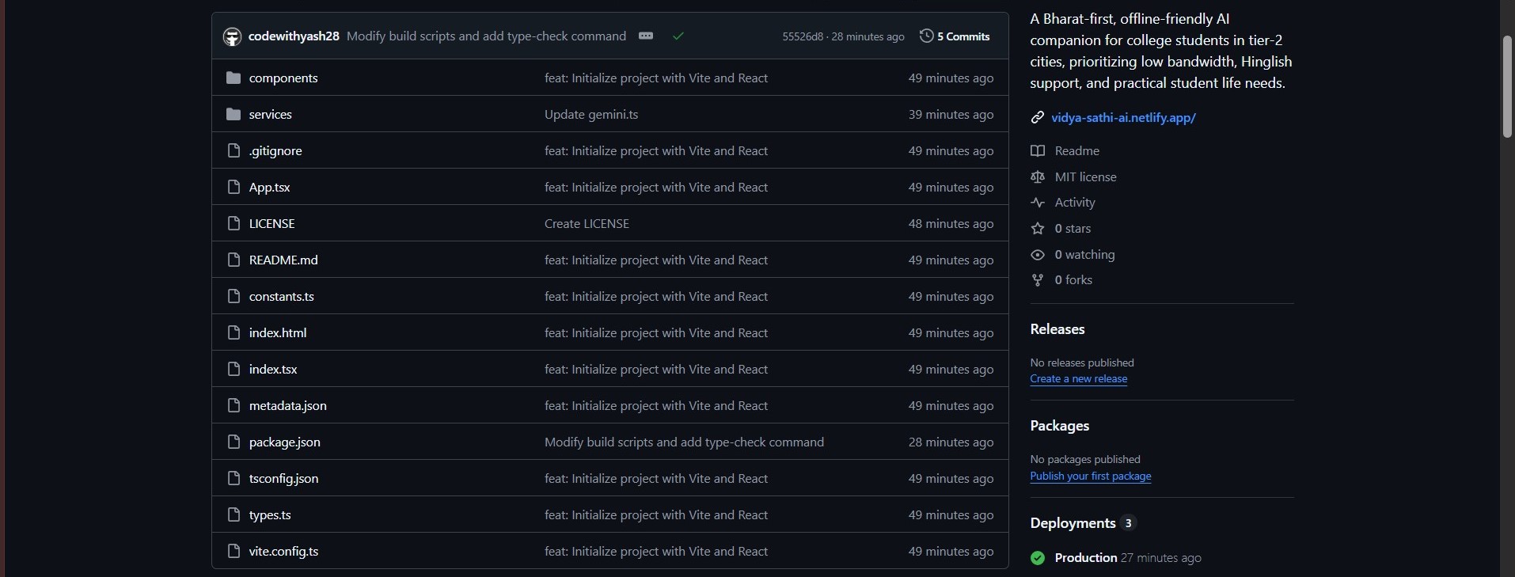1515x577 pixels.
Task: Open package.json's 'Modify build scripts' commit message
Action: click(x=684, y=442)
